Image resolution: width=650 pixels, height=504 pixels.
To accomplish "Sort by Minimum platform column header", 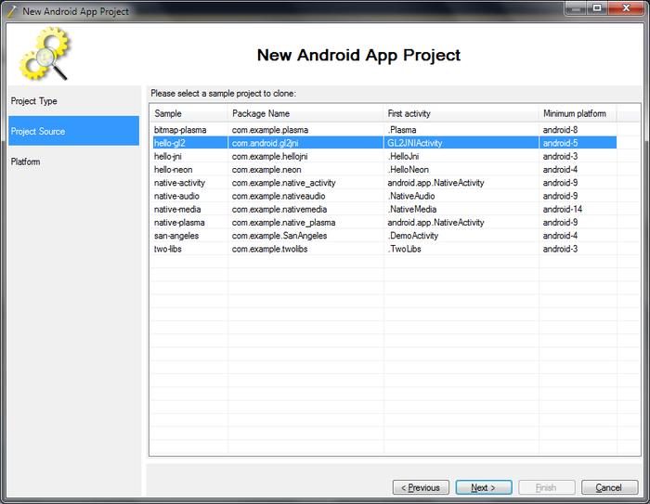I will [578, 113].
